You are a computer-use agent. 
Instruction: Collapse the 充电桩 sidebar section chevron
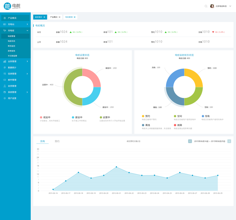[x=27, y=30]
